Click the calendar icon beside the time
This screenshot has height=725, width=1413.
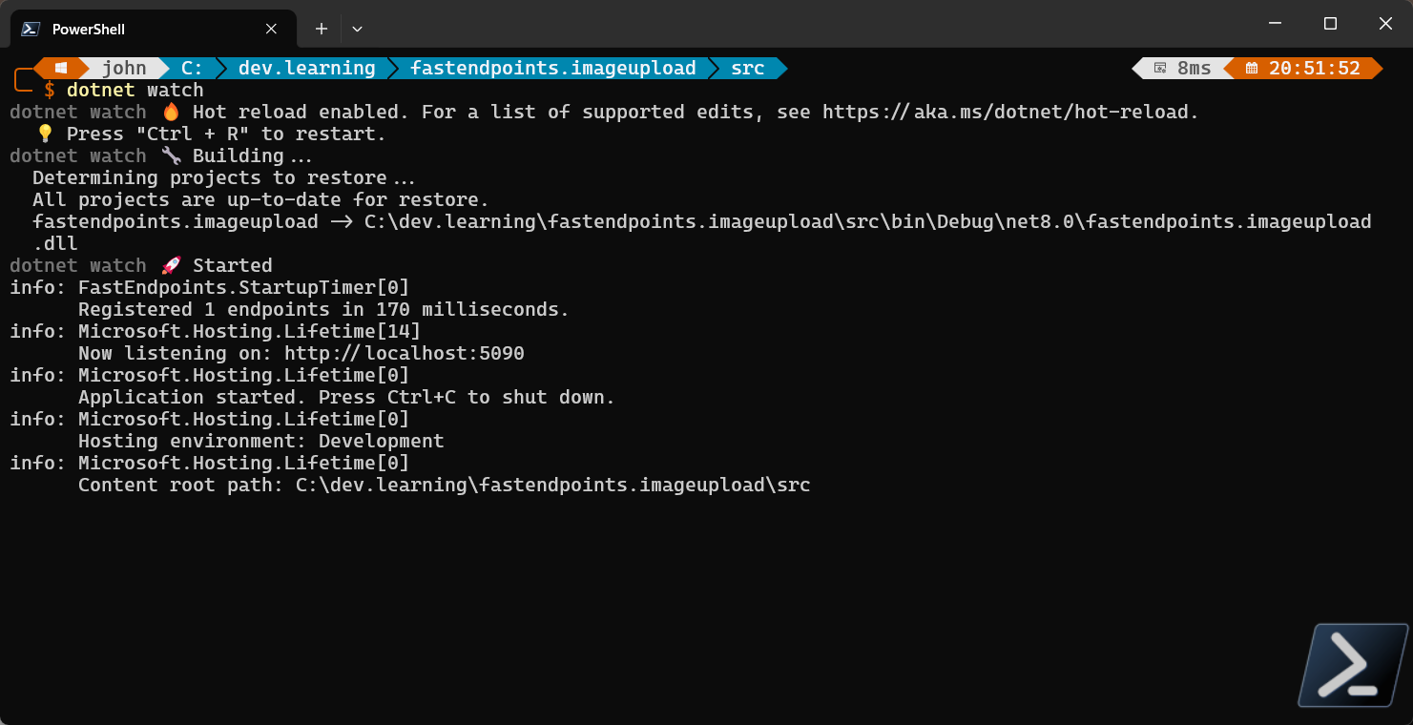click(x=1252, y=68)
